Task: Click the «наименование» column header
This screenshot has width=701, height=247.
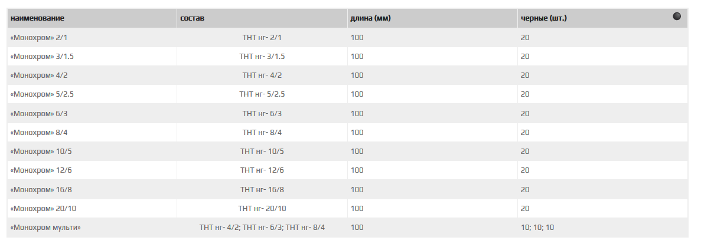Action: (x=37, y=18)
